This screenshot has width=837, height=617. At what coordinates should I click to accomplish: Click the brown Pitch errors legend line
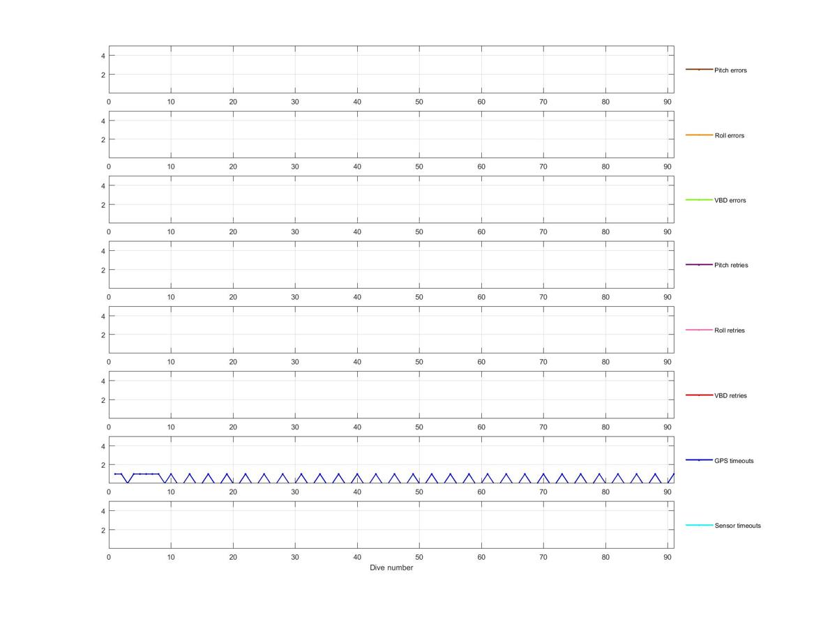(x=699, y=70)
